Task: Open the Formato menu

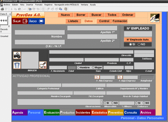Action: pyautogui.click(x=39, y=5)
